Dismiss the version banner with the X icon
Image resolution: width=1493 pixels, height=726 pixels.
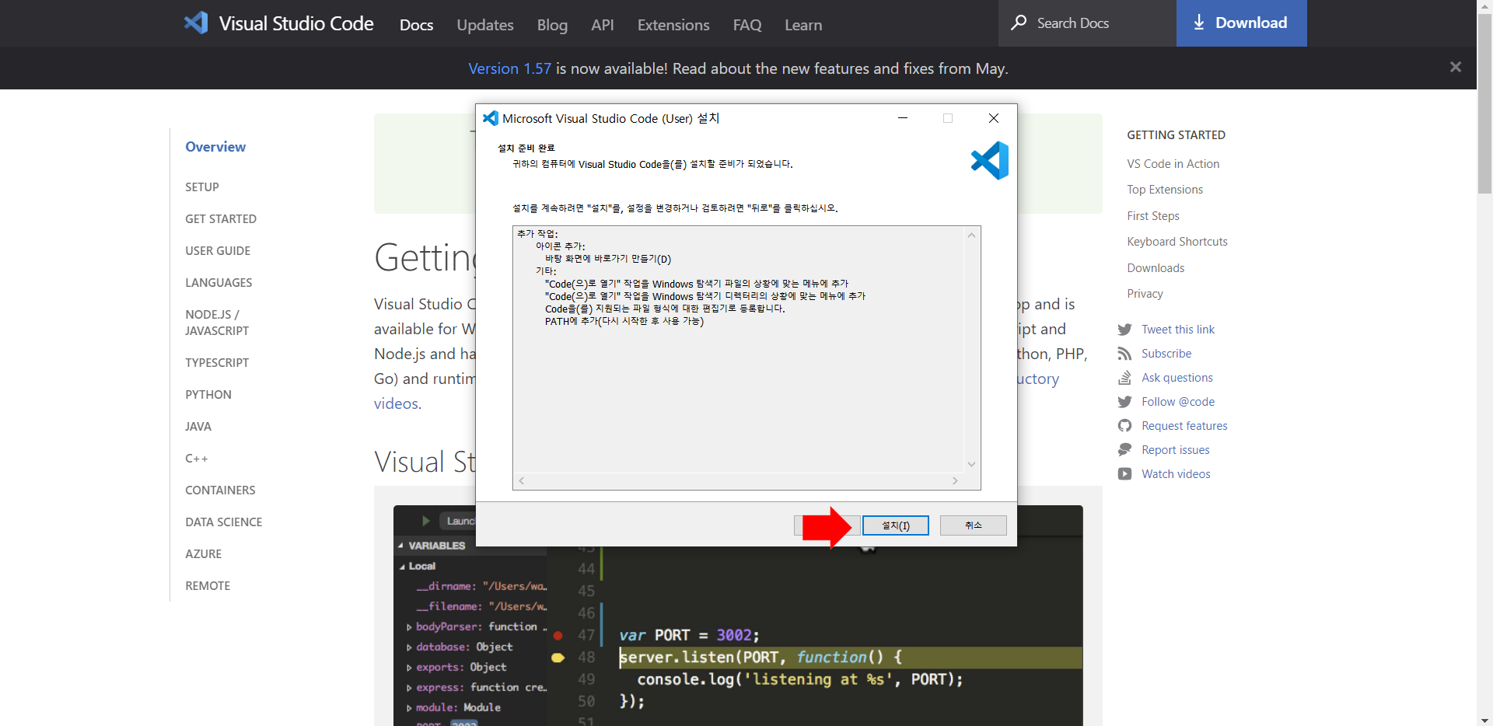coord(1456,68)
